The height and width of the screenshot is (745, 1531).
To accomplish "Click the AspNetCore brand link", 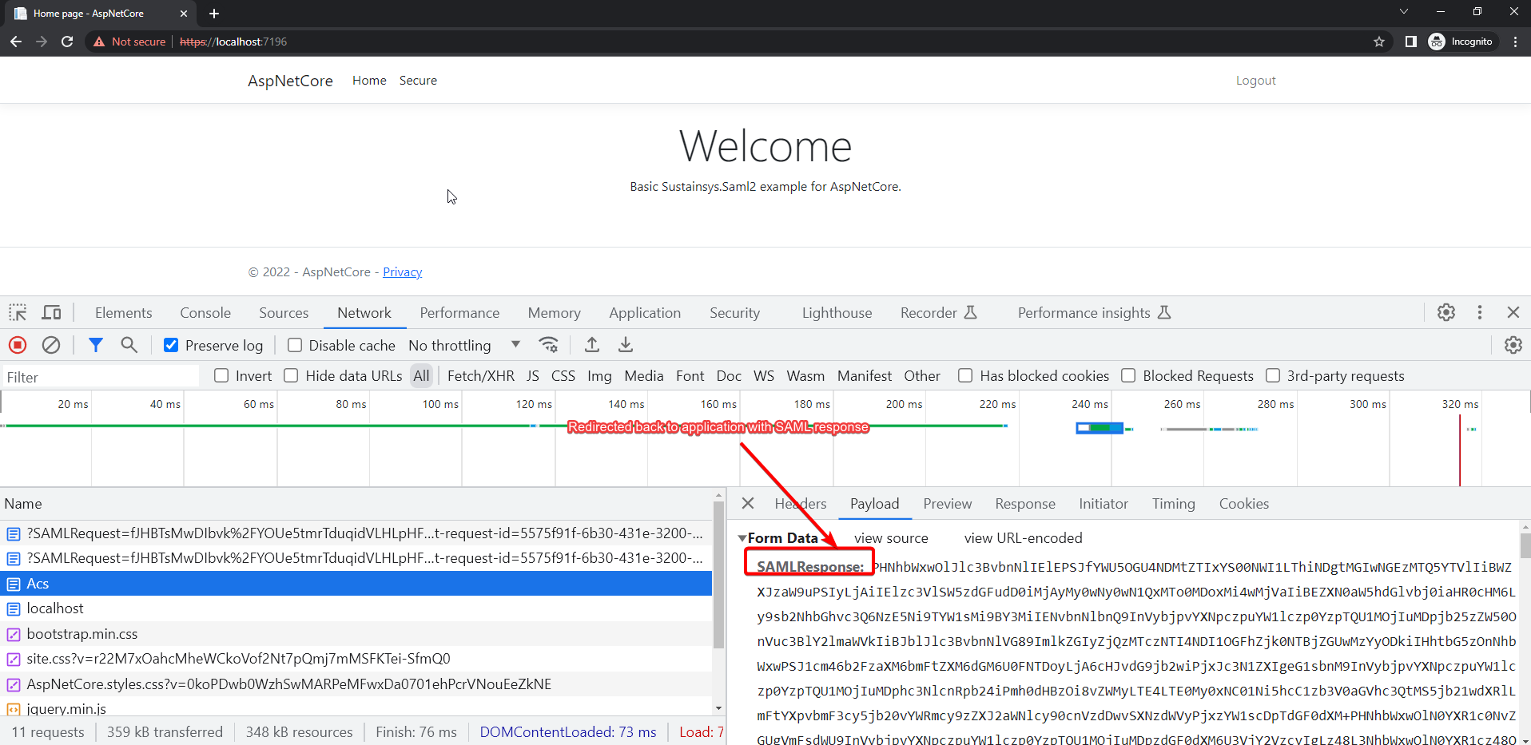I will coord(290,81).
